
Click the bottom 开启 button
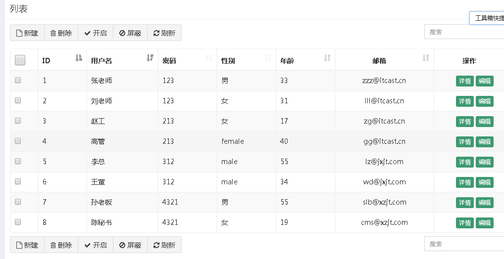96,245
